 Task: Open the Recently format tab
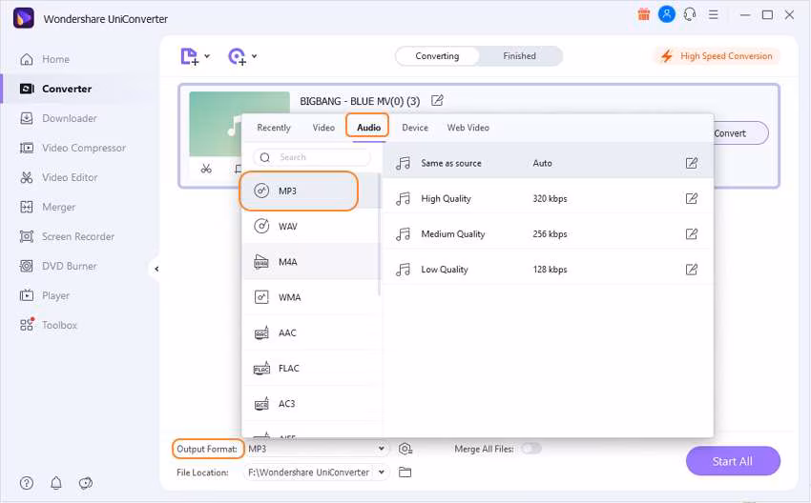click(x=274, y=128)
